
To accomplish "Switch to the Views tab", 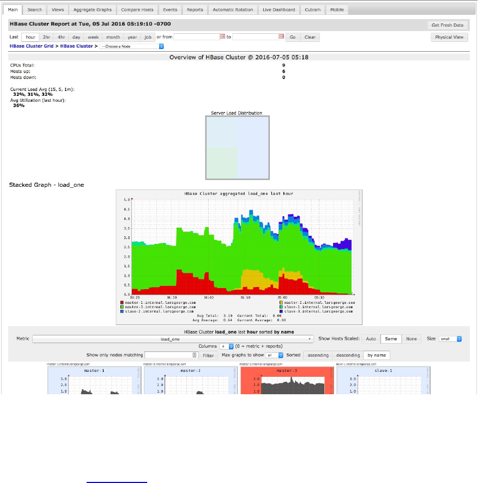I will tap(58, 10).
